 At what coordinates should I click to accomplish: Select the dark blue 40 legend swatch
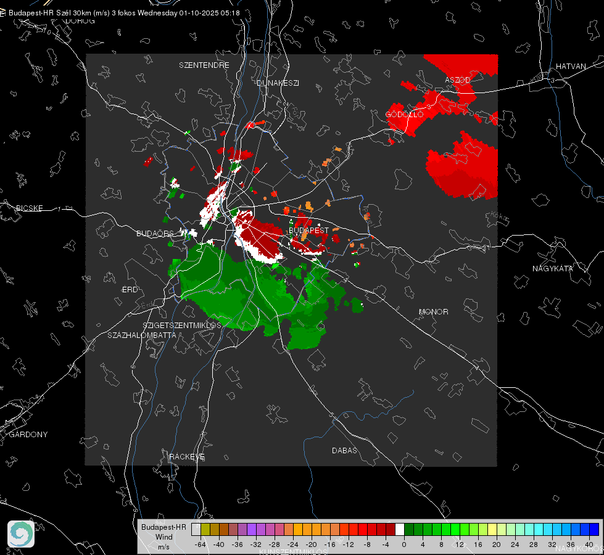point(594,529)
